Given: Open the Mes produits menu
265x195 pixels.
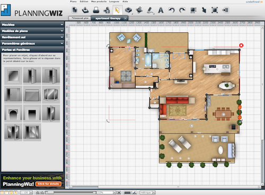Looking at the screenshot, I should (99, 2).
